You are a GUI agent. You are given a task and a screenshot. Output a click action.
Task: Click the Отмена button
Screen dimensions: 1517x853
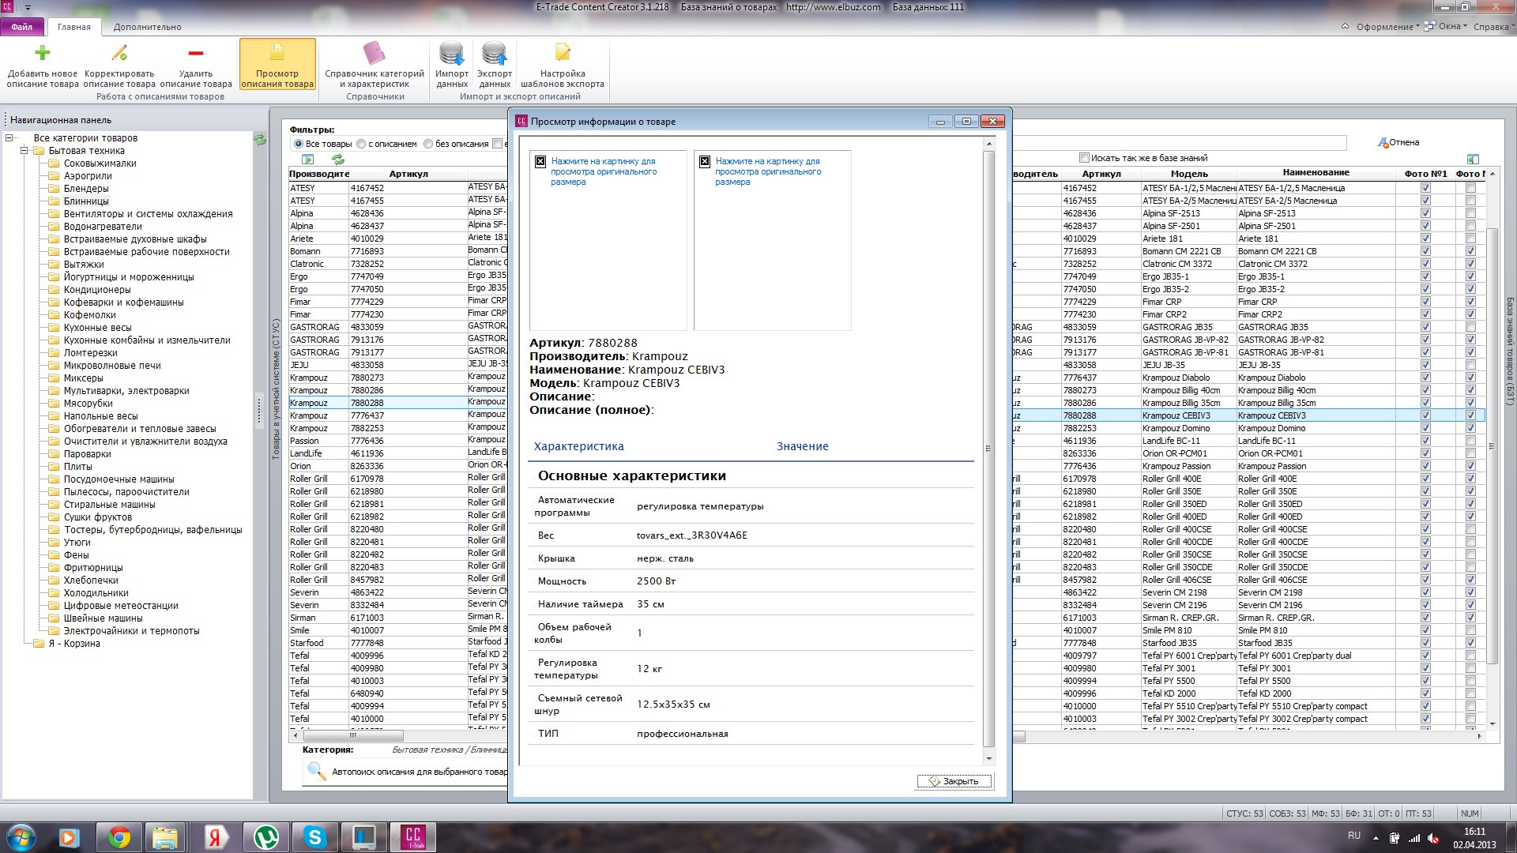[x=1399, y=143]
